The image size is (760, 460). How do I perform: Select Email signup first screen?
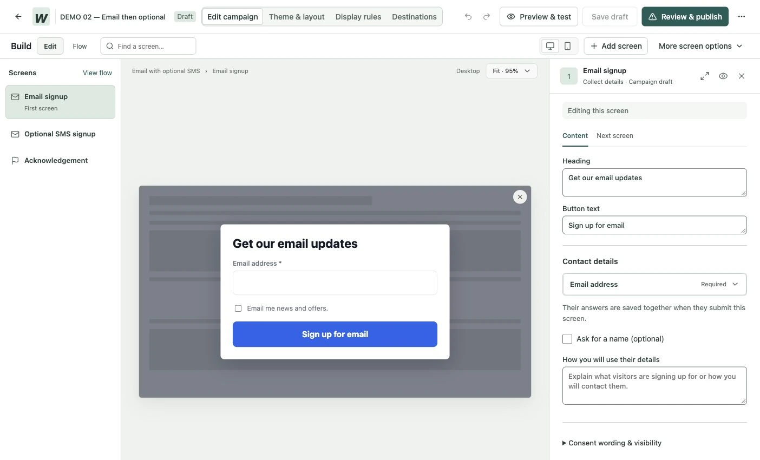tap(60, 102)
